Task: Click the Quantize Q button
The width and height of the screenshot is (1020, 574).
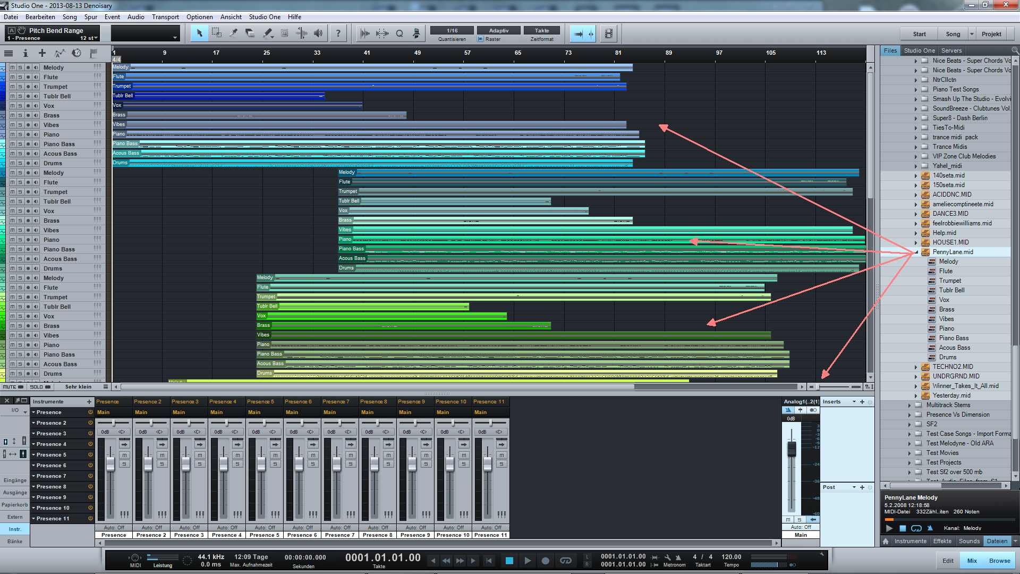Action: pos(399,33)
